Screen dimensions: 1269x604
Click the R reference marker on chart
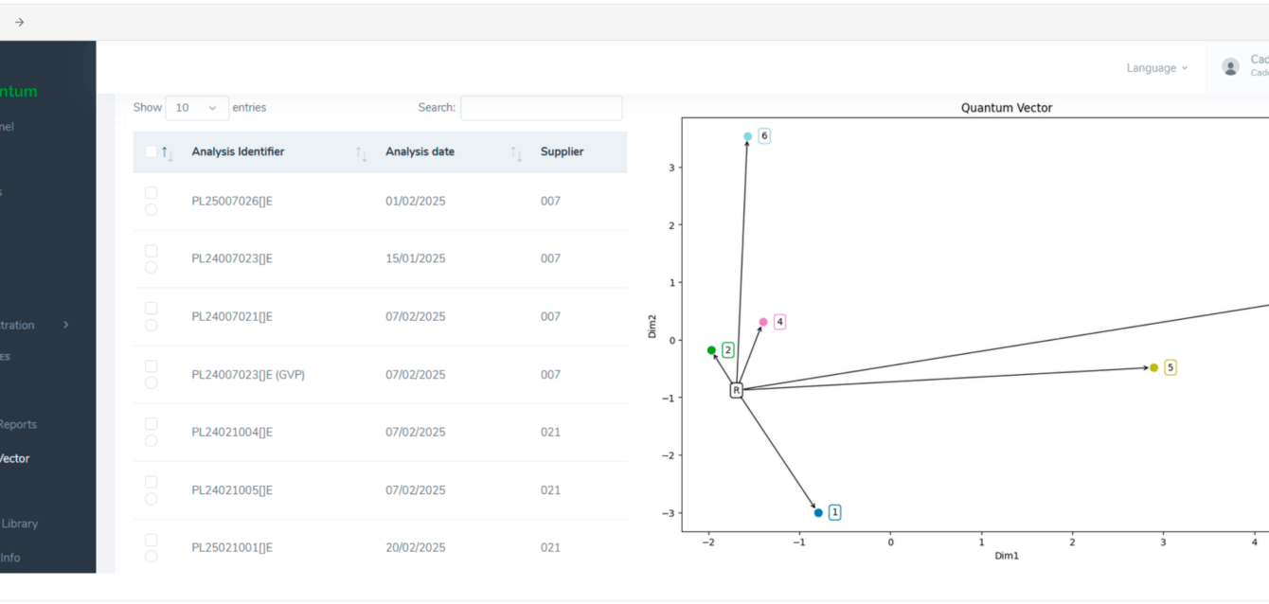click(736, 390)
